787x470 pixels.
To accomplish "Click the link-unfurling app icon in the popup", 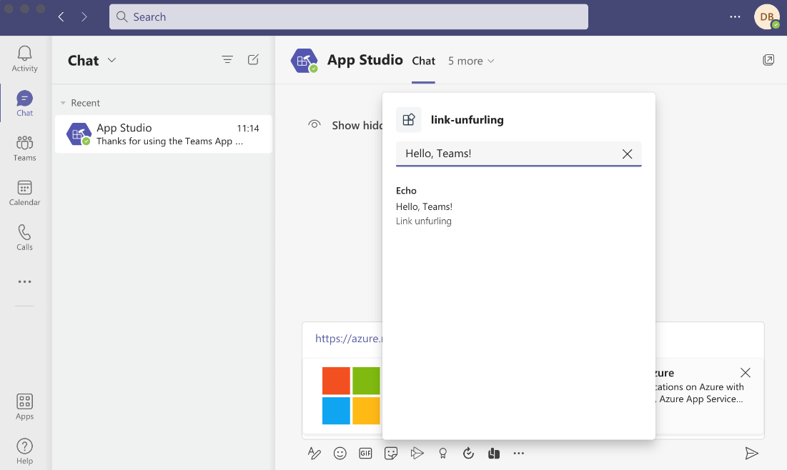I will tap(409, 119).
